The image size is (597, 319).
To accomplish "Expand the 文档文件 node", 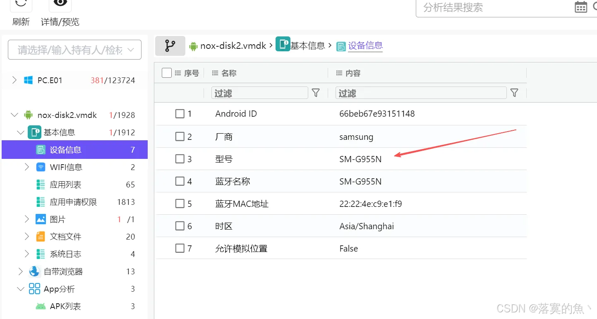I will (27, 237).
